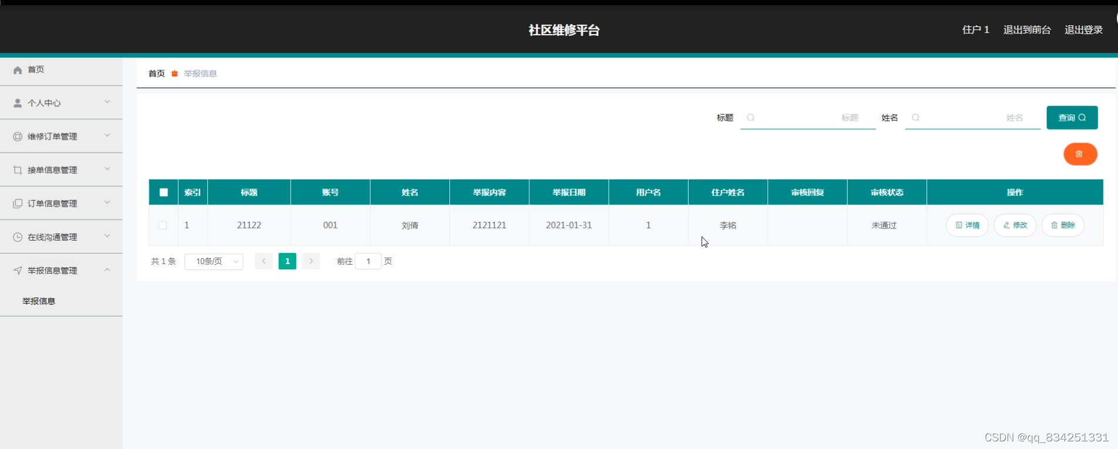Check the row checkbox for record 21122

tap(163, 225)
